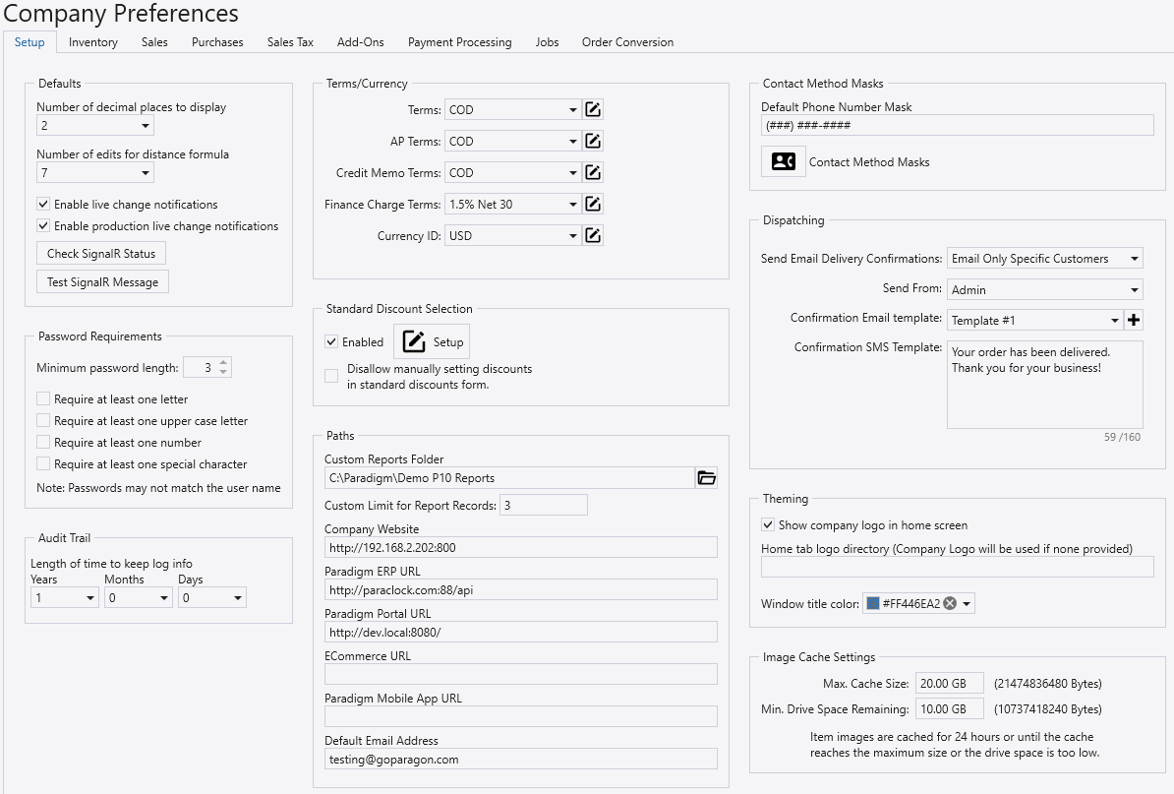Image resolution: width=1174 pixels, height=794 pixels.
Task: Add a new confirmation email template
Action: coord(1134,321)
